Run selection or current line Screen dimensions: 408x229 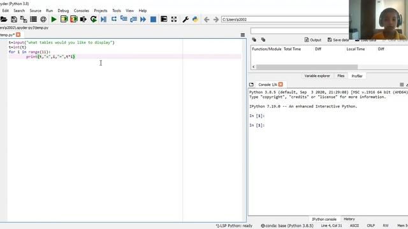click(84, 19)
